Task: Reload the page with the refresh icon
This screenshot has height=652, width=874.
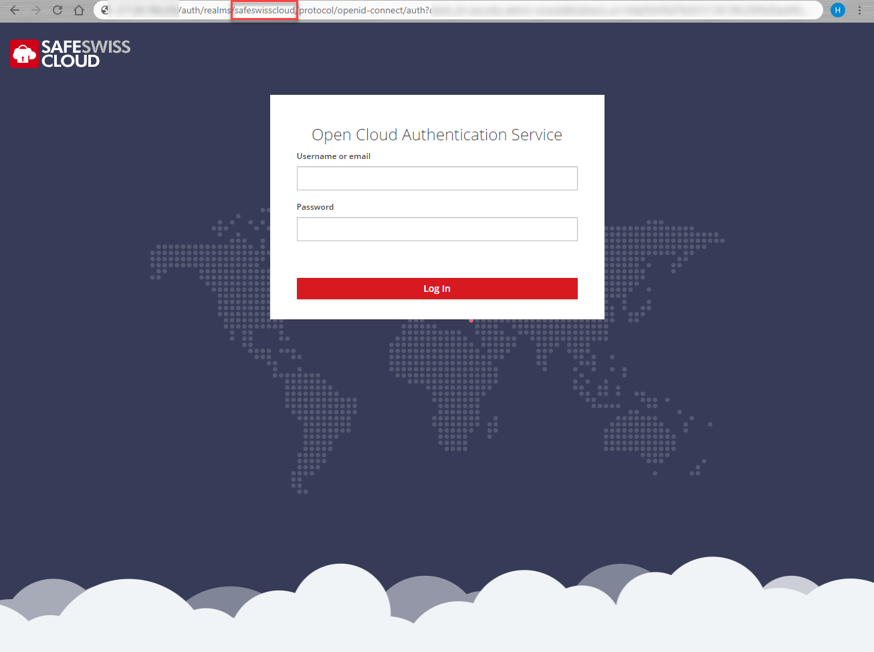Action: coord(58,10)
